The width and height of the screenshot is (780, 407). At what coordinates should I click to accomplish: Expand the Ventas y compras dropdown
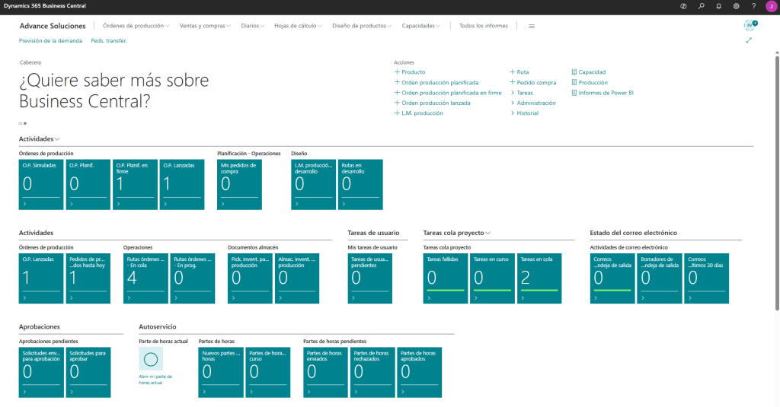click(206, 26)
